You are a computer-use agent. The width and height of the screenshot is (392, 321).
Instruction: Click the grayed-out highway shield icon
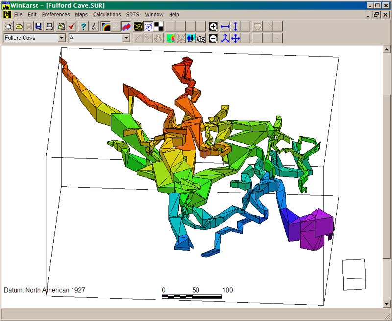[x=258, y=26]
